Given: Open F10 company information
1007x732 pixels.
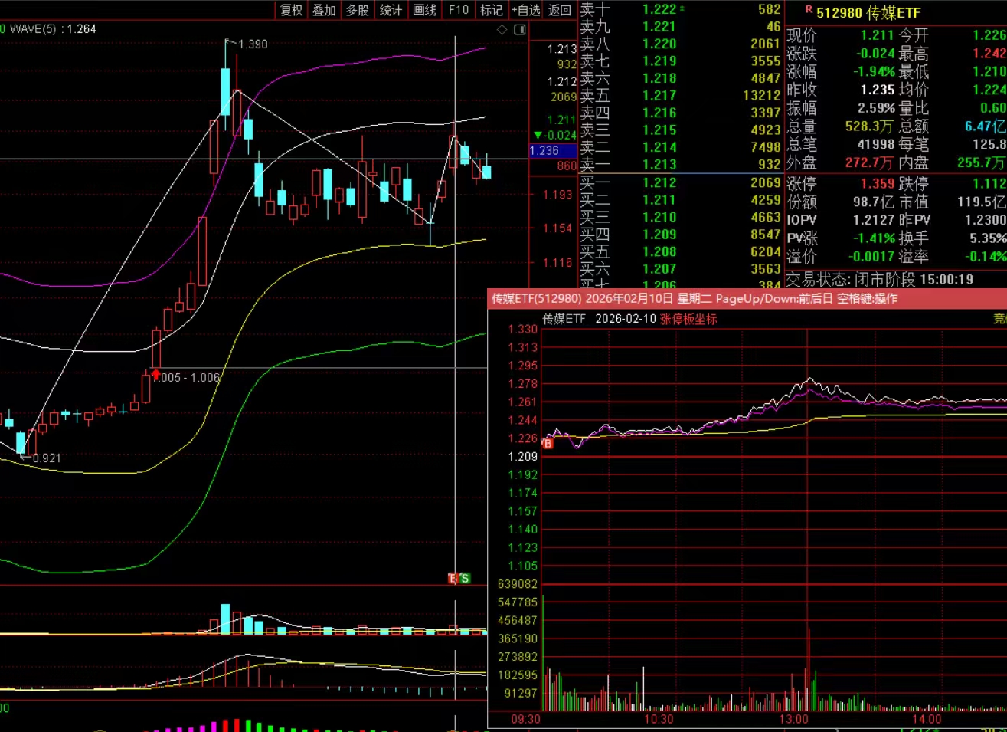Looking at the screenshot, I should coord(458,10).
